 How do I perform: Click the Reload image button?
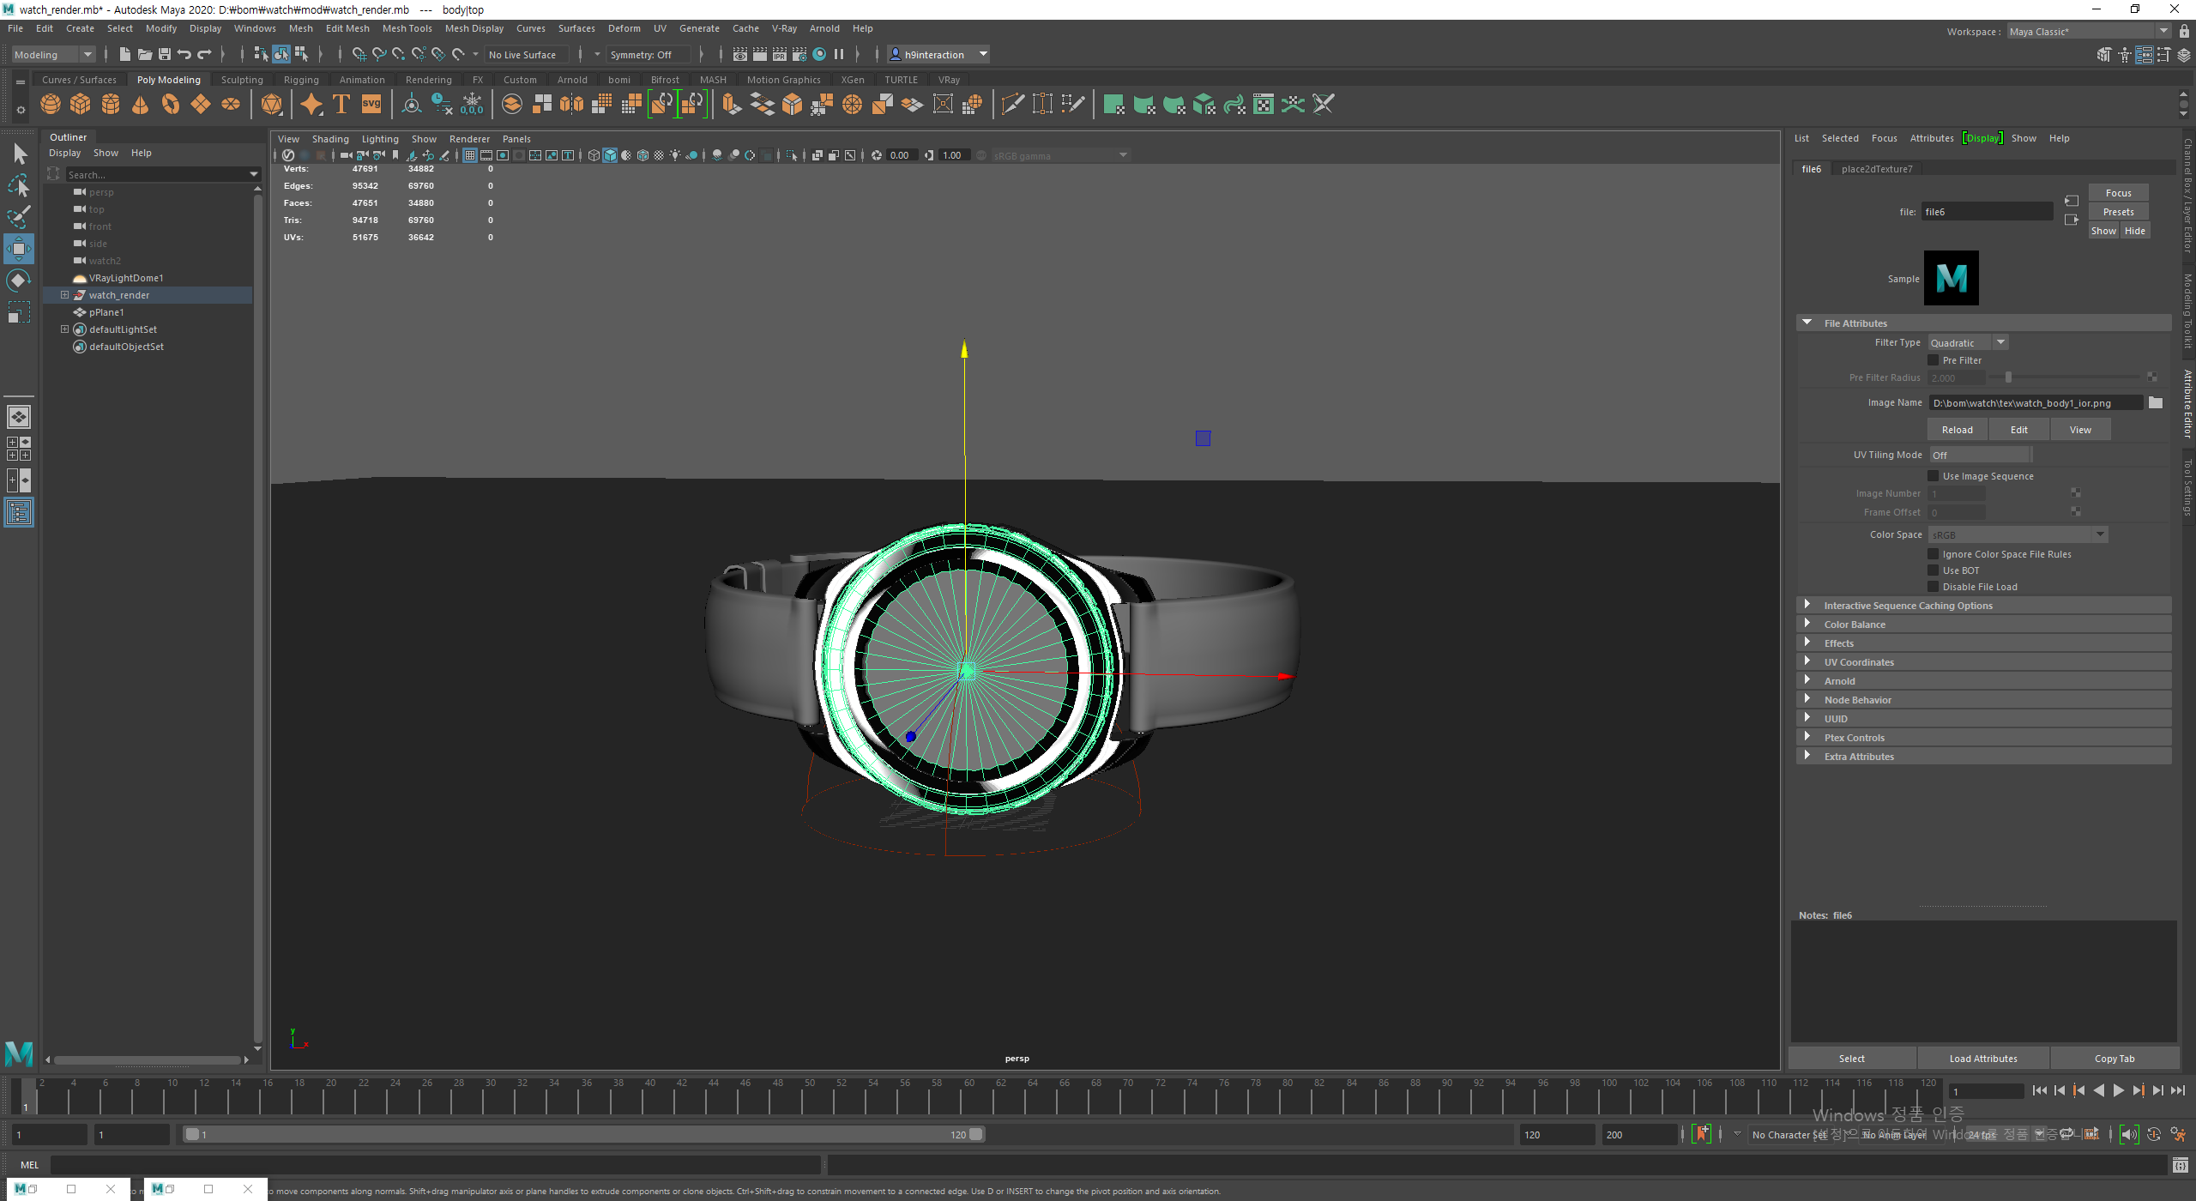1958,430
